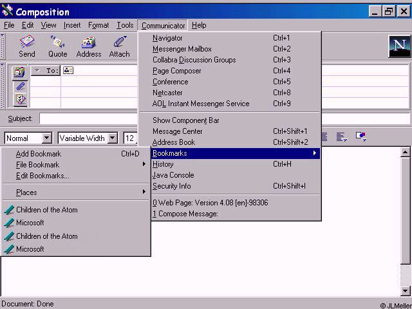This screenshot has height=309, width=412.
Task: Choose Conference menu item
Action: (230, 82)
